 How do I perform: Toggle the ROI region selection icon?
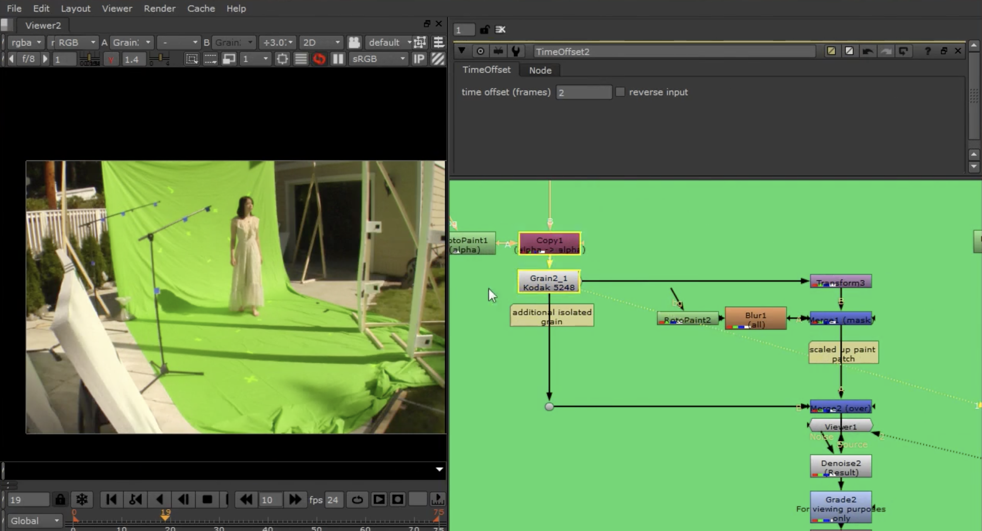pyautogui.click(x=192, y=59)
